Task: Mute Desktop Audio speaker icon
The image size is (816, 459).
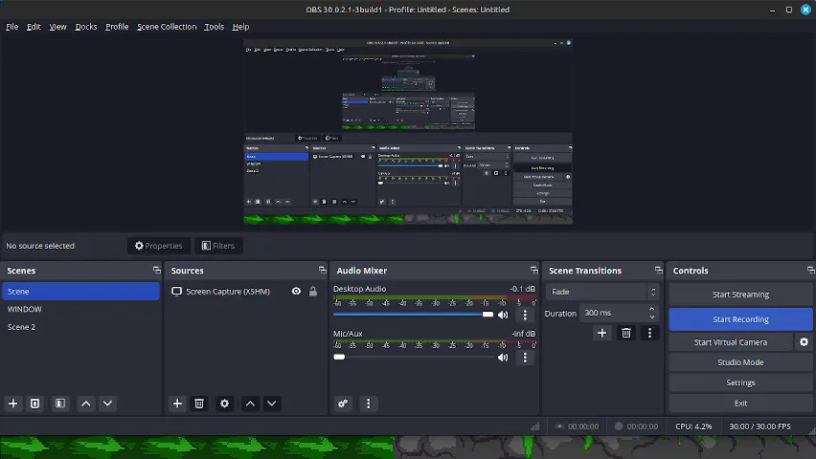Action: [503, 315]
